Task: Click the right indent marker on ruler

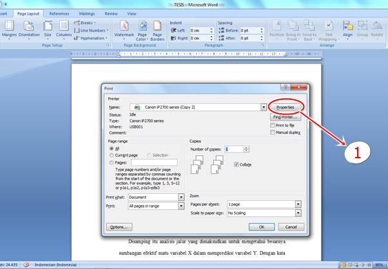Action: (286, 55)
